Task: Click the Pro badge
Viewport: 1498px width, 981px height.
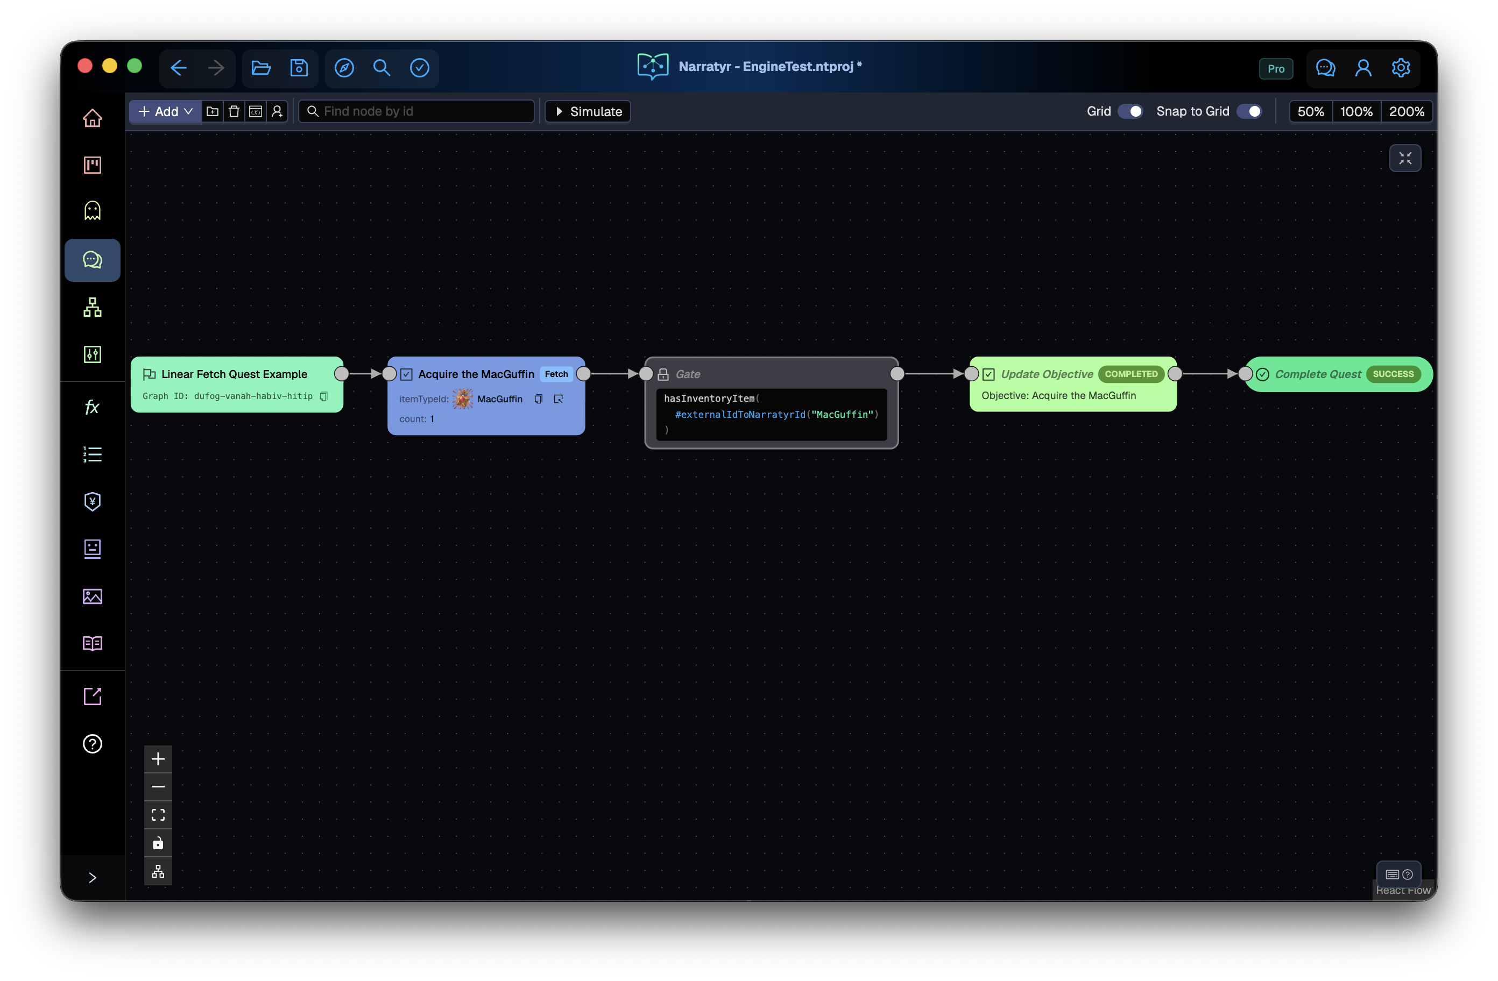Action: tap(1276, 69)
